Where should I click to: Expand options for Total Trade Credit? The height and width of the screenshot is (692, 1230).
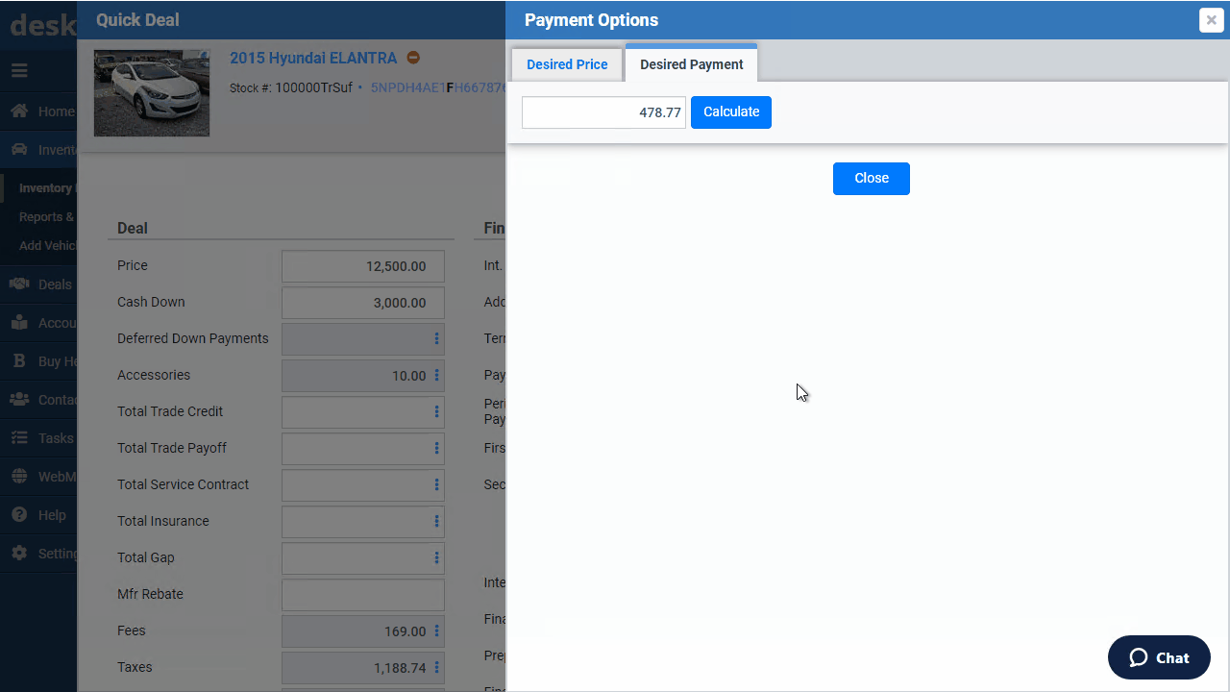(436, 411)
